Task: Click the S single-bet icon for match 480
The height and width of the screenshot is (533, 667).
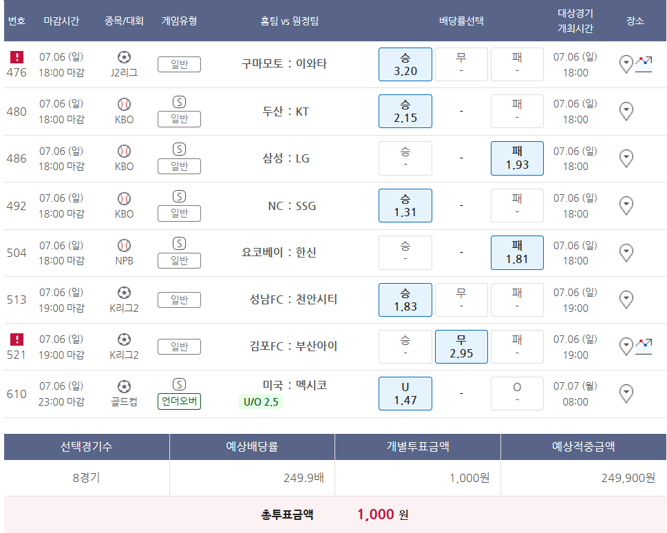Action: point(179,103)
